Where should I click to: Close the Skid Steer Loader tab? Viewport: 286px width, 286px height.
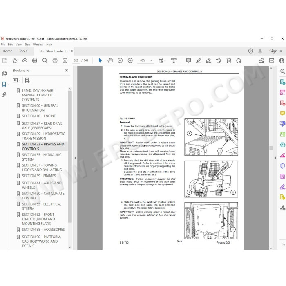(71, 51)
